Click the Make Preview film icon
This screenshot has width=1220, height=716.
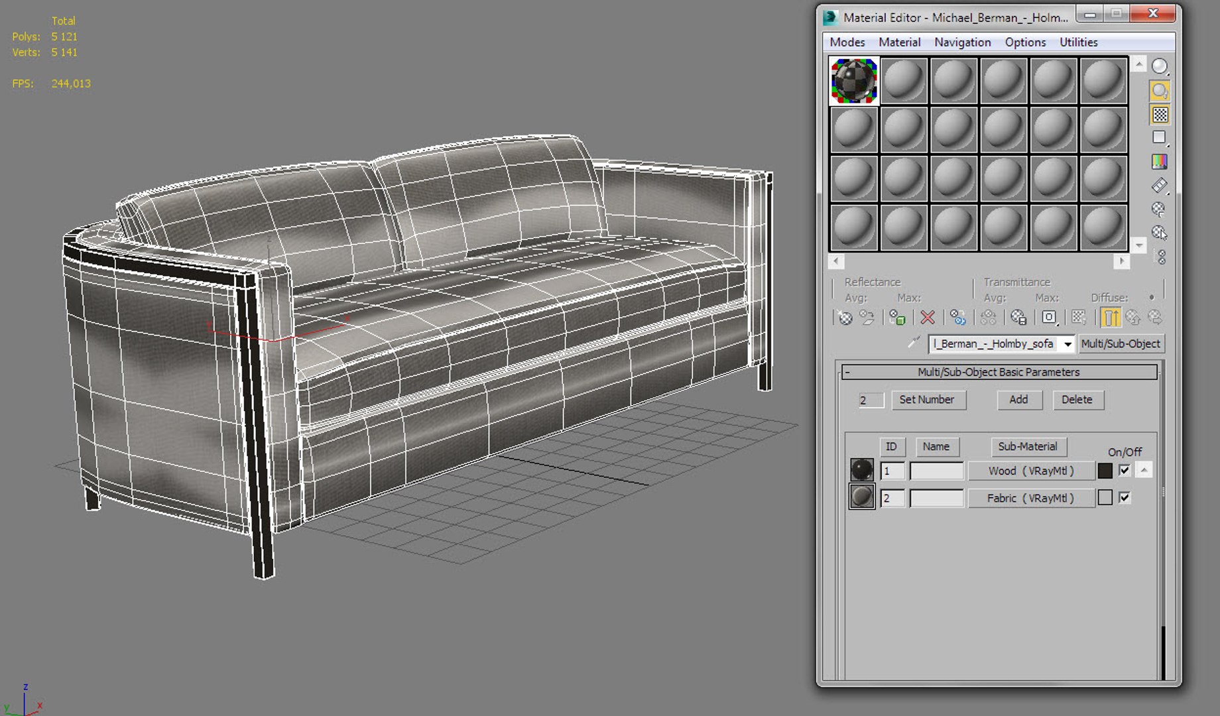[1160, 186]
